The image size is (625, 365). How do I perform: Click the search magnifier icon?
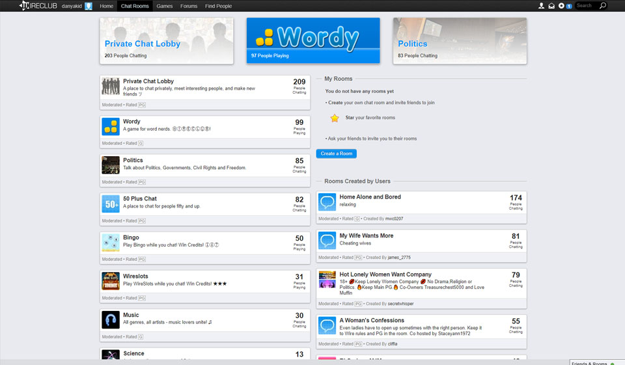602,6
